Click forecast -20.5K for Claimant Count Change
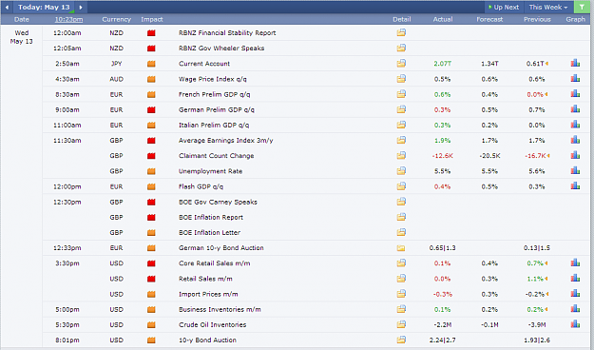Viewport: 594px width, 350px height. [x=489, y=156]
